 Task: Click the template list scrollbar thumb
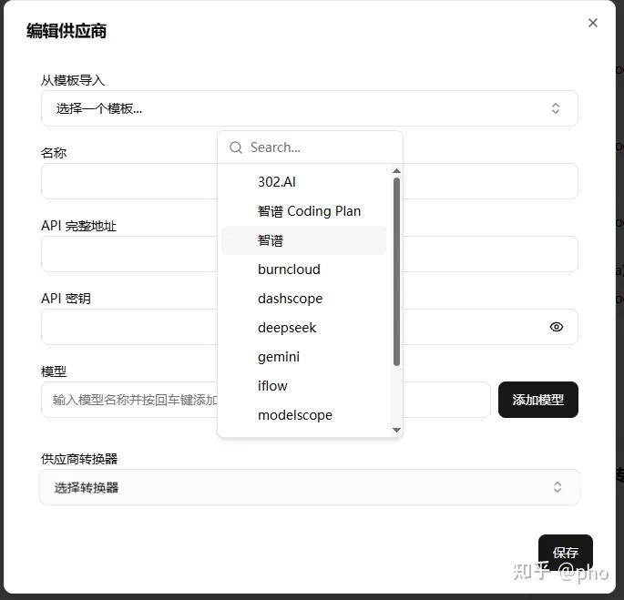point(396,271)
